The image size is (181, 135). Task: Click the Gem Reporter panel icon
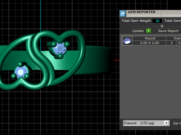point(123,13)
